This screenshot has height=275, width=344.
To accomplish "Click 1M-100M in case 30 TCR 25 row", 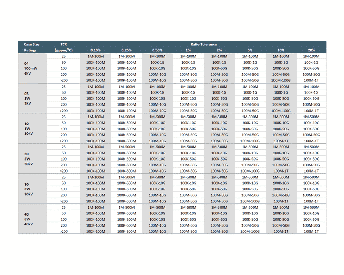I will pyautogui.click(x=96, y=177).
